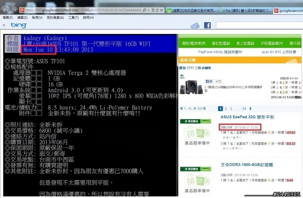Viewport: 303px width, 198px height.
Task: Open the 機殼/電源/散熱 category
Action: tap(194, 43)
